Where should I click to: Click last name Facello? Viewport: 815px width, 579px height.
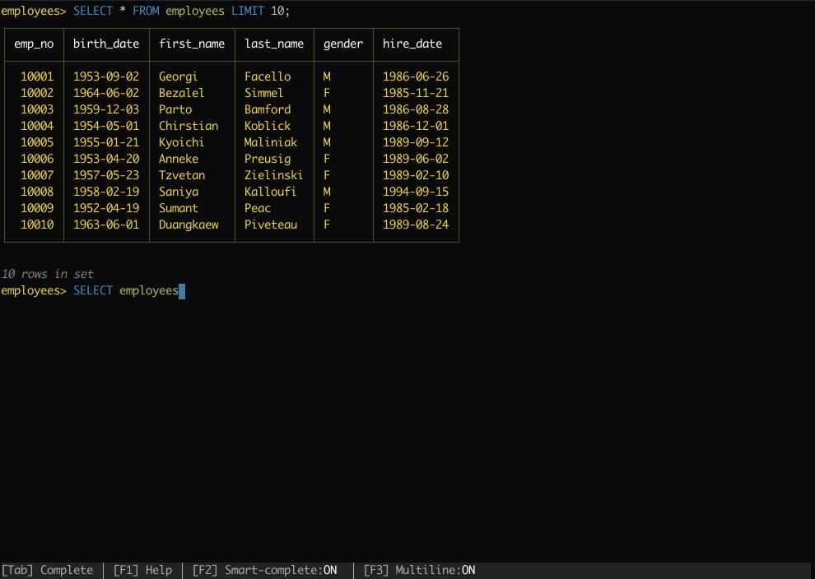[x=268, y=76]
